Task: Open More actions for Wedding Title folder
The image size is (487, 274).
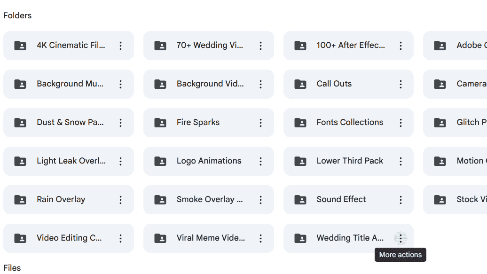Action: click(401, 238)
